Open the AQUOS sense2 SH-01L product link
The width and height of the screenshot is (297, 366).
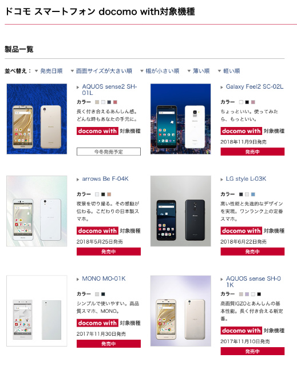(109, 90)
